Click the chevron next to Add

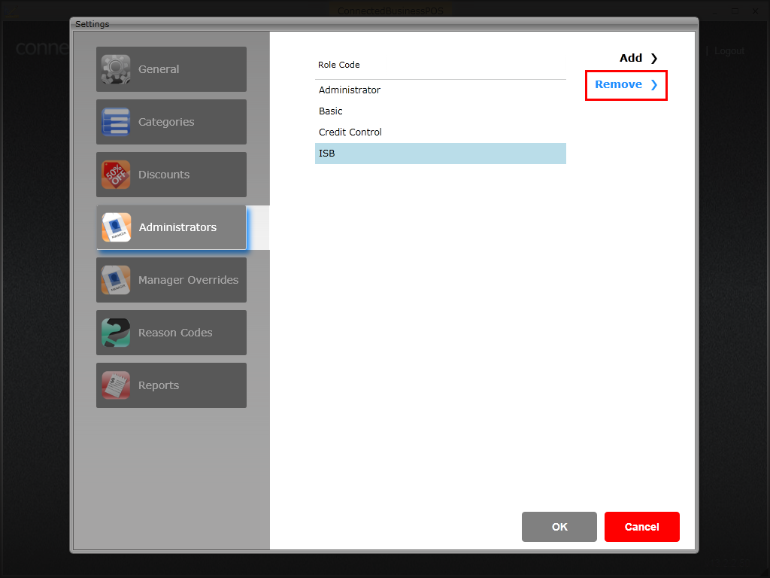pos(653,58)
